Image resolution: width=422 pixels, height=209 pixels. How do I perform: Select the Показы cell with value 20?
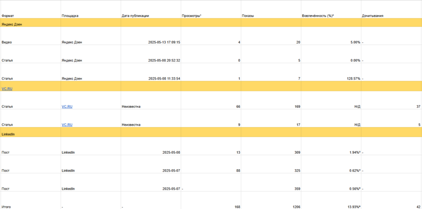point(271,36)
